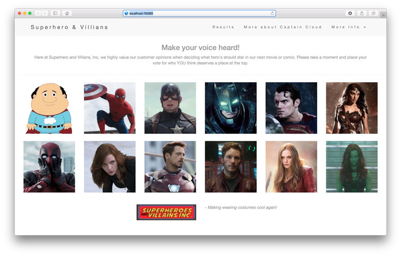Image resolution: width=401 pixels, height=256 pixels.
Task: Show downloads from the toolbar icon
Action: point(350,13)
